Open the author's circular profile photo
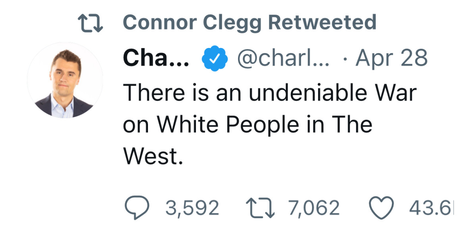The width and height of the screenshot is (476, 240). pyautogui.click(x=65, y=80)
